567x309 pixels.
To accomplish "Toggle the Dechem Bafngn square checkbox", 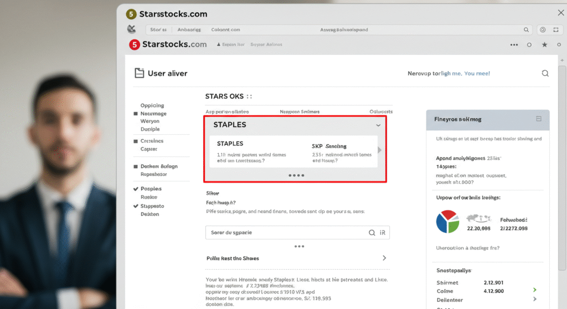I will 136,166.
